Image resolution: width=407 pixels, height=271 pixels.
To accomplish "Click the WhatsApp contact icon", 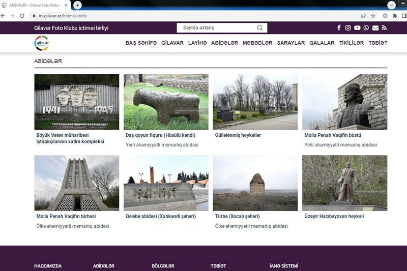I will coord(366,28).
